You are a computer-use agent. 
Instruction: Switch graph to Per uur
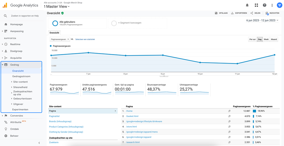[253, 39]
